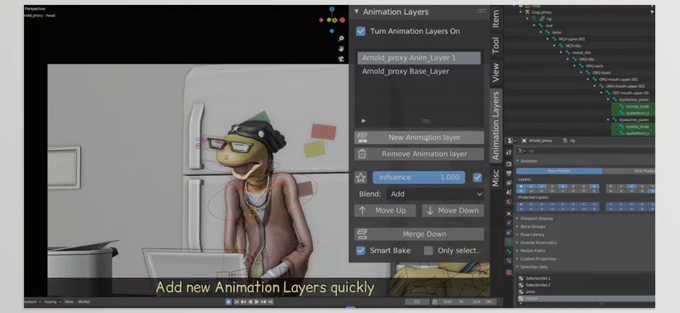Click the star icon beside the Influence slider
Viewport: 680px width, 313px height.
[361, 177]
